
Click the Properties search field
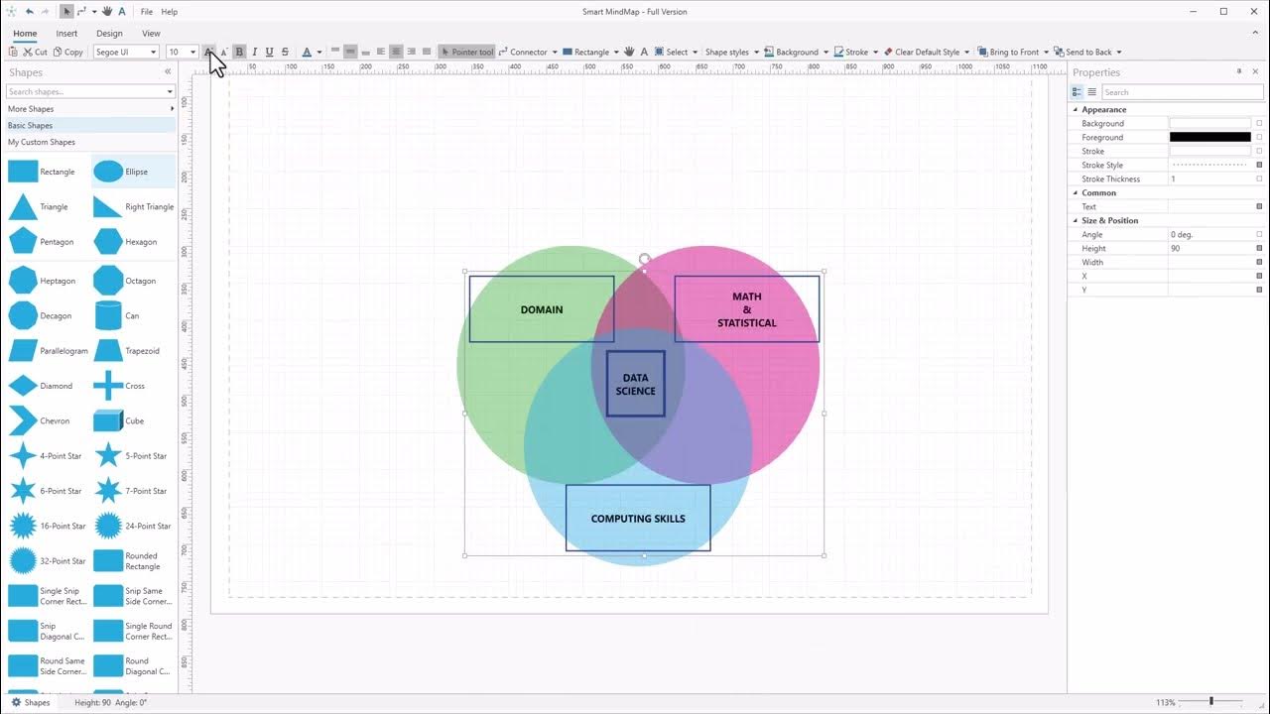[x=1184, y=92]
